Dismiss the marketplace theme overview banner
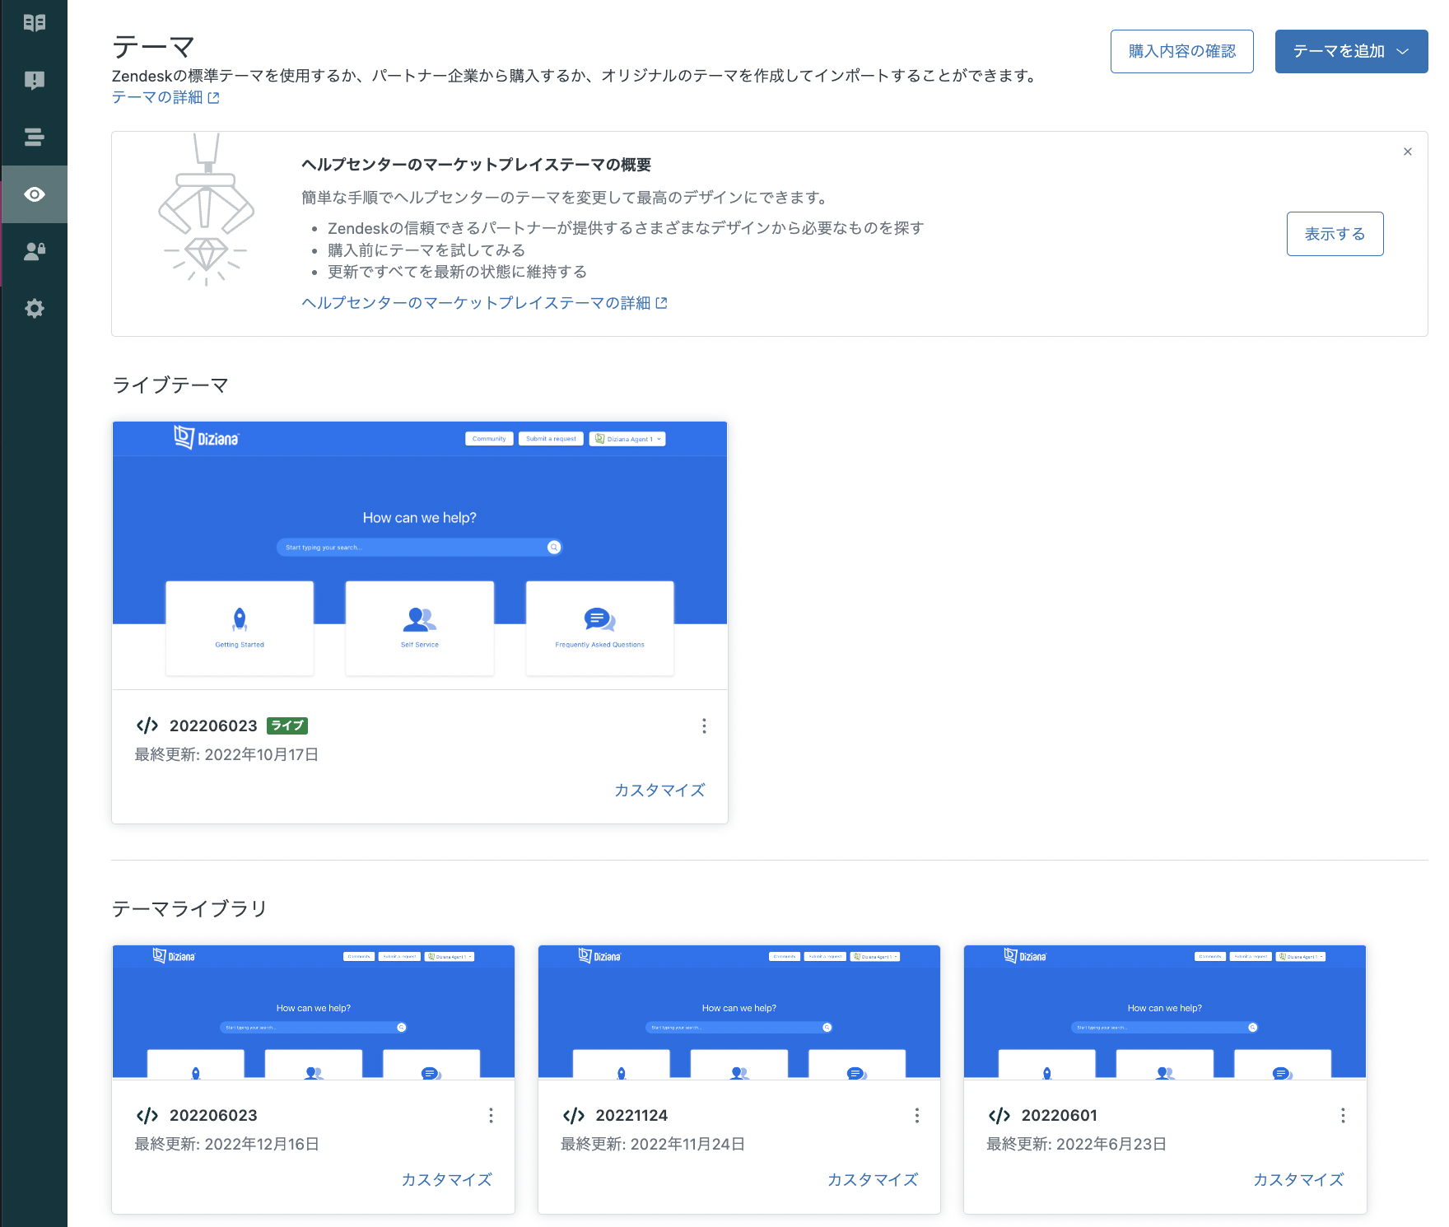The height and width of the screenshot is (1227, 1449). pos(1408,152)
